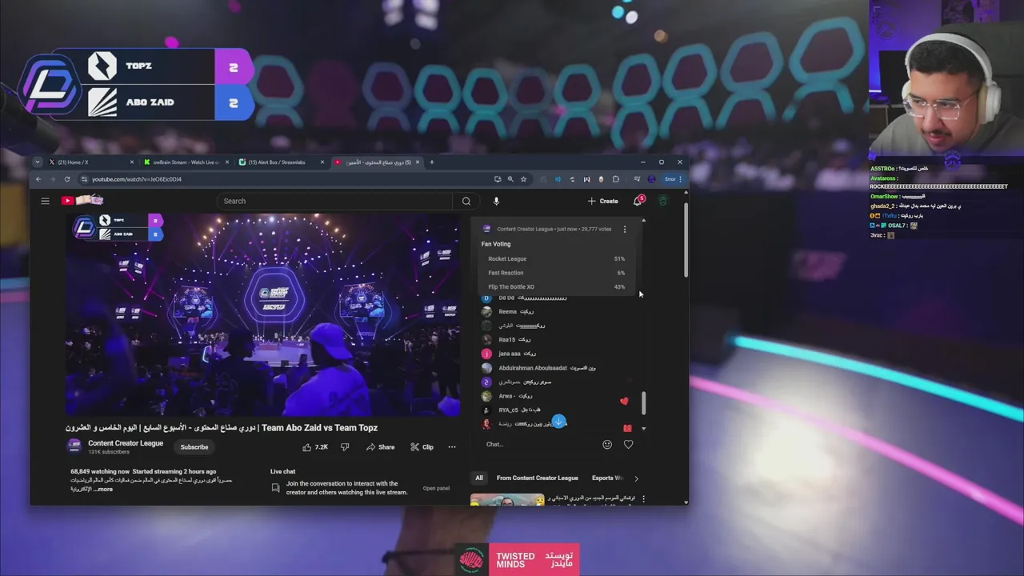Click the page vertical scrollbar
The width and height of the screenshot is (1024, 576).
(685, 240)
